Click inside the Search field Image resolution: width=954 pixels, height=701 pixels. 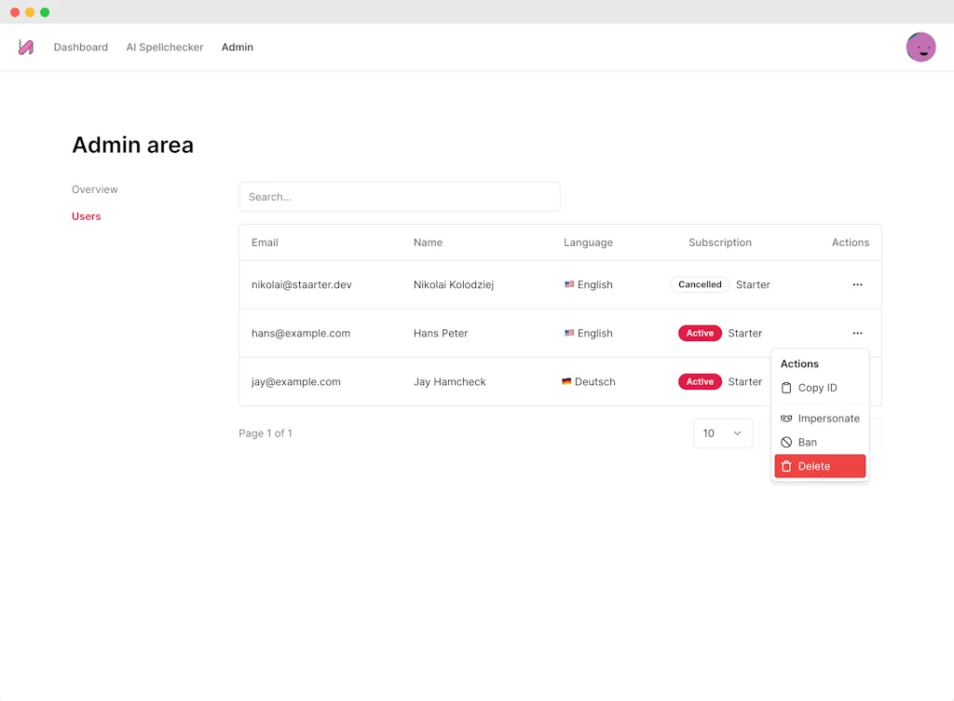(399, 197)
